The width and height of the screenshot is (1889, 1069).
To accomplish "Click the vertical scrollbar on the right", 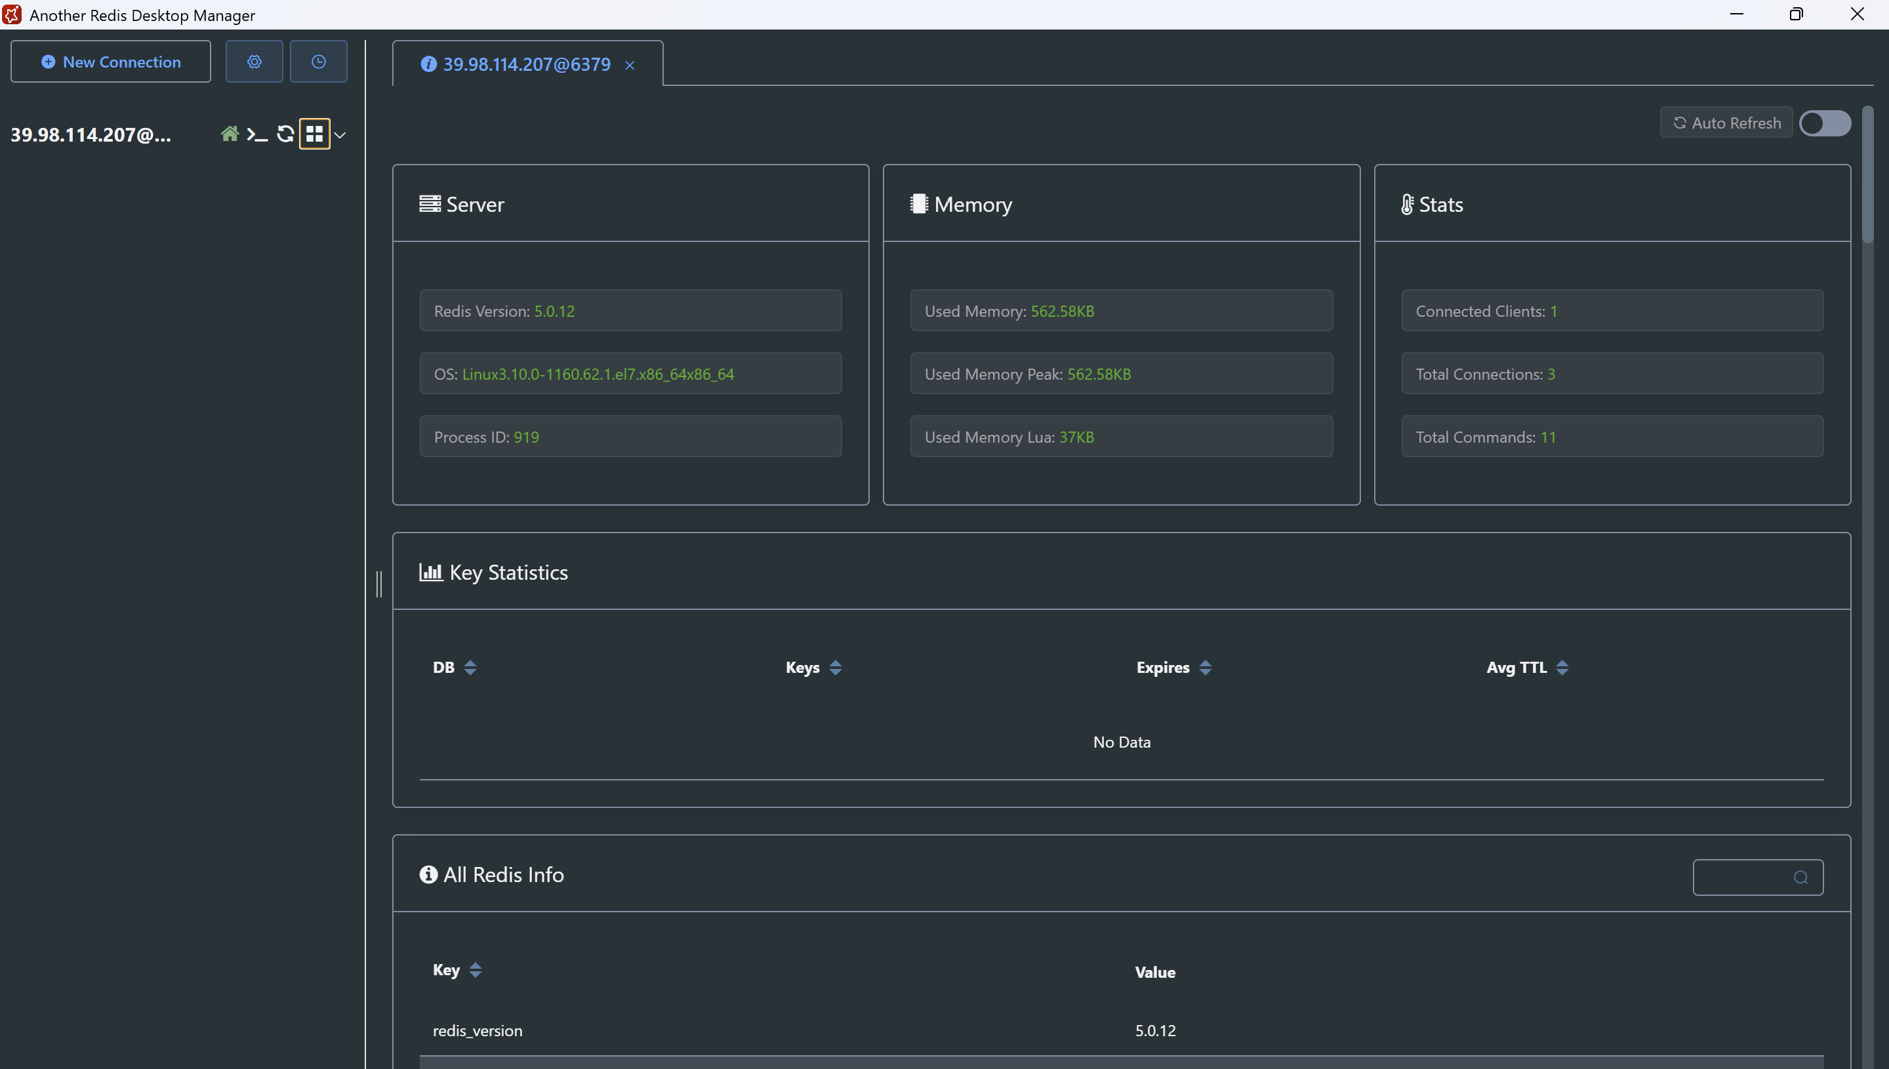I will click(1868, 174).
